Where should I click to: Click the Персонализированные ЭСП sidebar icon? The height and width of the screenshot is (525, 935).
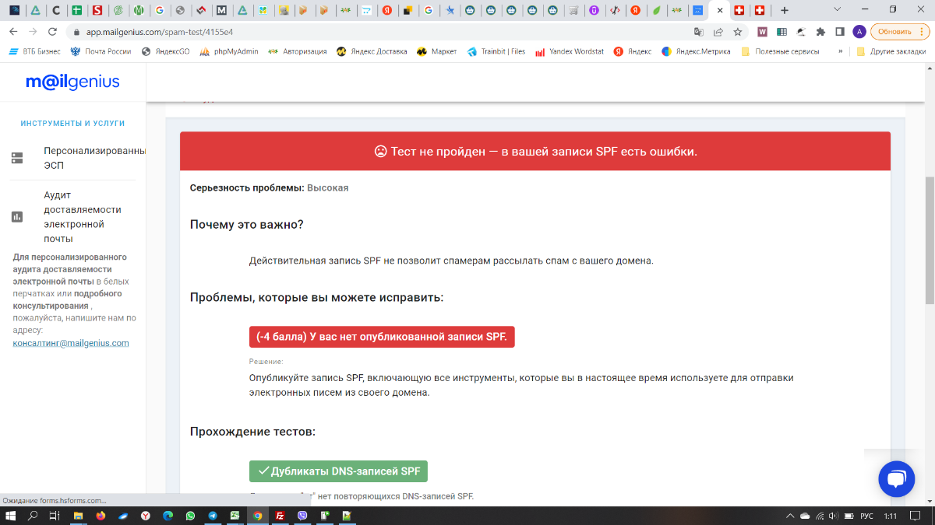pyautogui.click(x=16, y=156)
